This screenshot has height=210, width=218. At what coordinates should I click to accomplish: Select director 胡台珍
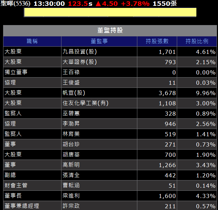(x=71, y=144)
